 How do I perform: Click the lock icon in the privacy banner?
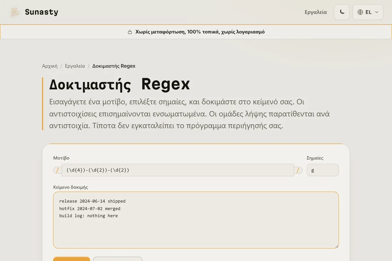click(130, 32)
